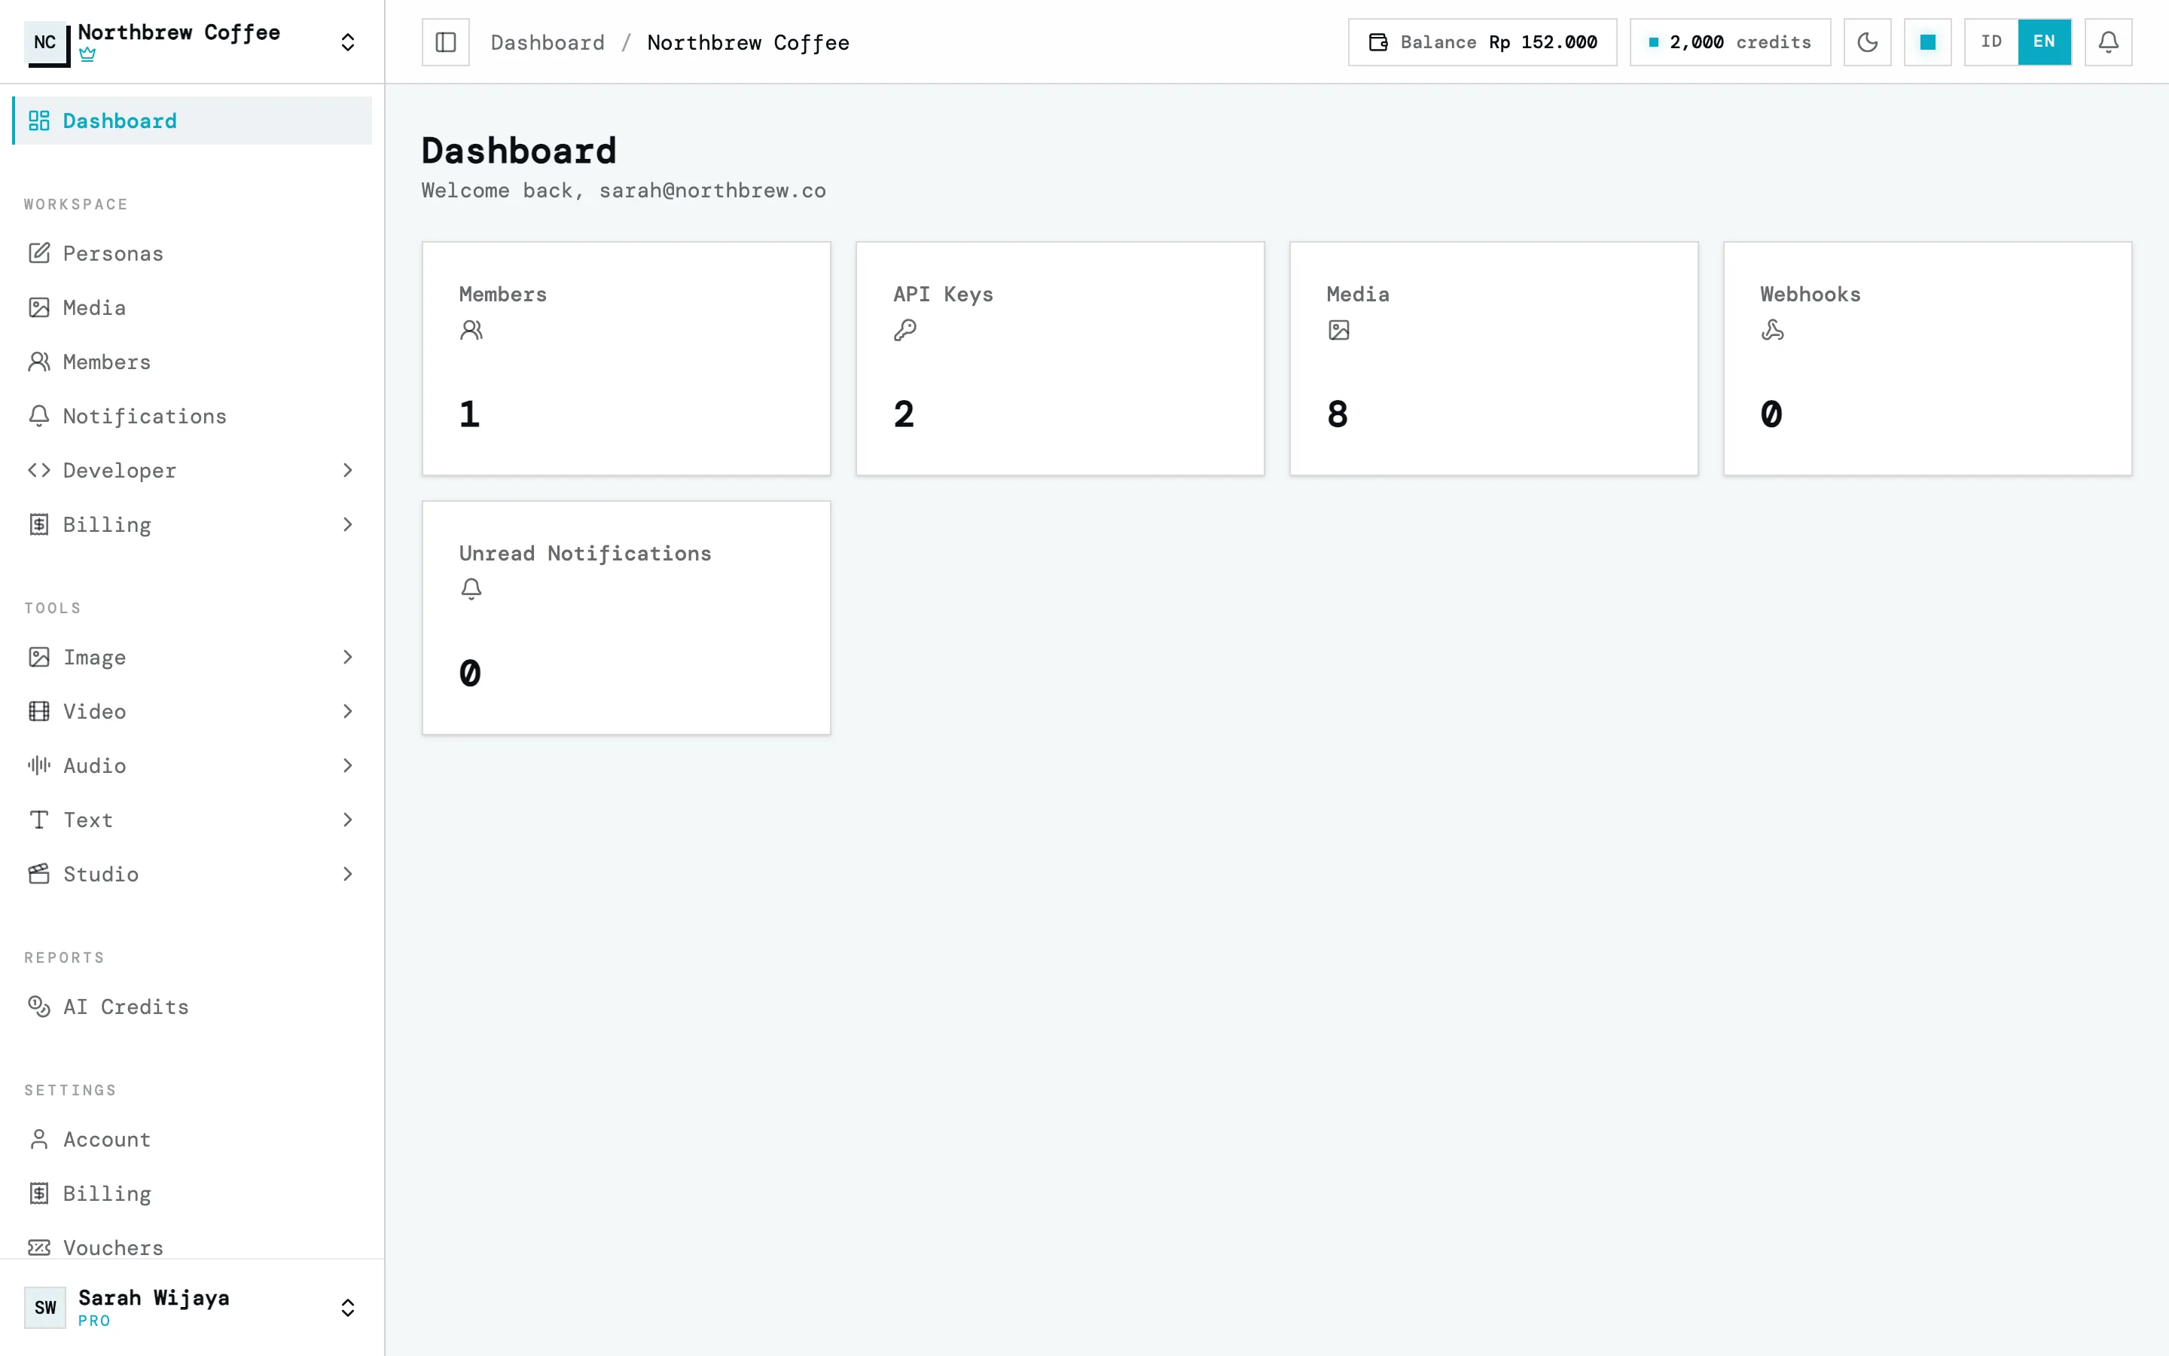
Task: Expand the Video tools chevron
Action: tap(348, 711)
